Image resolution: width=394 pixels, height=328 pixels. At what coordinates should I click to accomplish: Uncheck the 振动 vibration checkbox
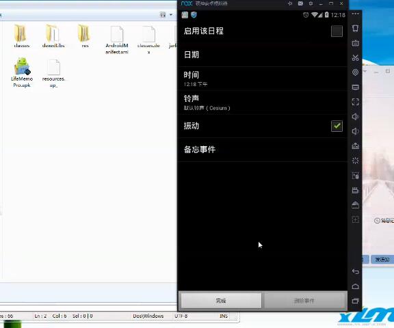click(x=337, y=126)
